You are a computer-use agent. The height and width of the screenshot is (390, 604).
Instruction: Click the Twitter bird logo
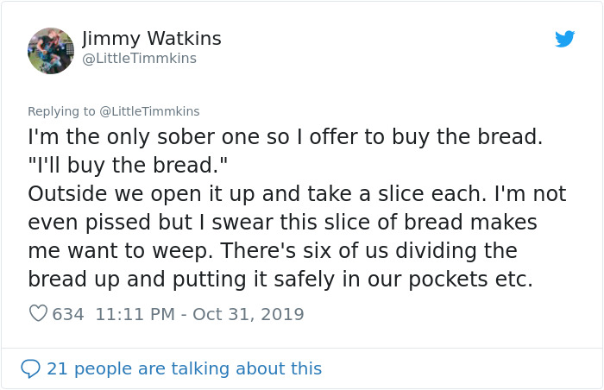click(564, 39)
